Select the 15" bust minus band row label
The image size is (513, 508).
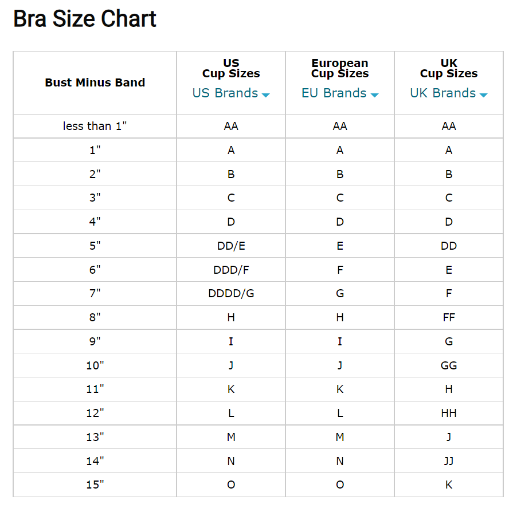95,485
